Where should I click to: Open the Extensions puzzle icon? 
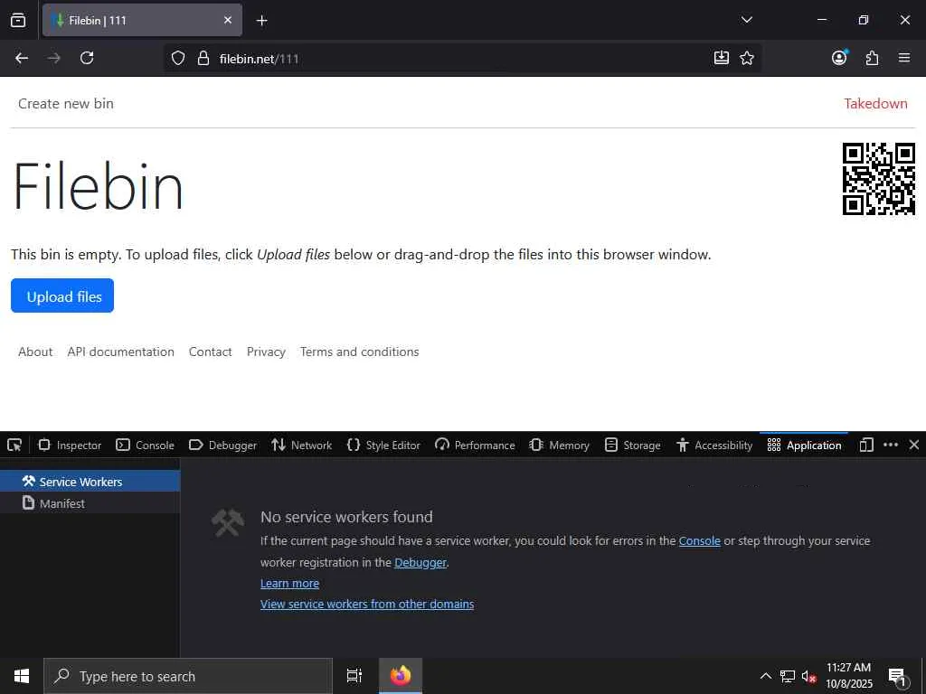pyautogui.click(x=872, y=58)
